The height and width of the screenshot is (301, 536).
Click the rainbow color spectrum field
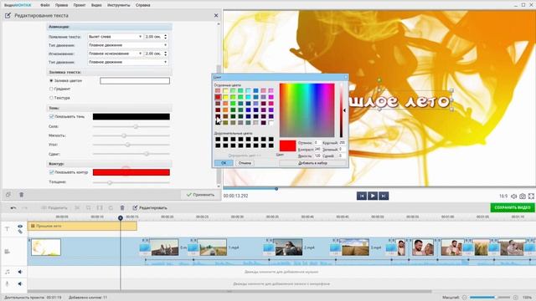(x=307, y=110)
